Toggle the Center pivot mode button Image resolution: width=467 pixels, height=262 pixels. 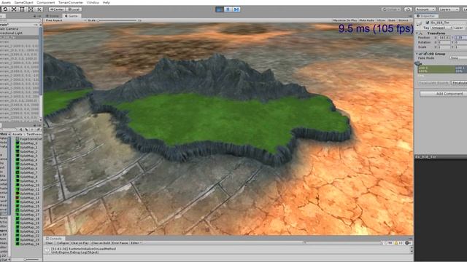tap(57, 9)
